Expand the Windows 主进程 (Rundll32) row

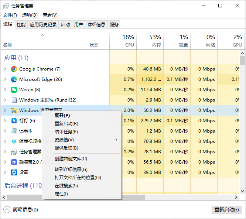pyautogui.click(x=5, y=100)
